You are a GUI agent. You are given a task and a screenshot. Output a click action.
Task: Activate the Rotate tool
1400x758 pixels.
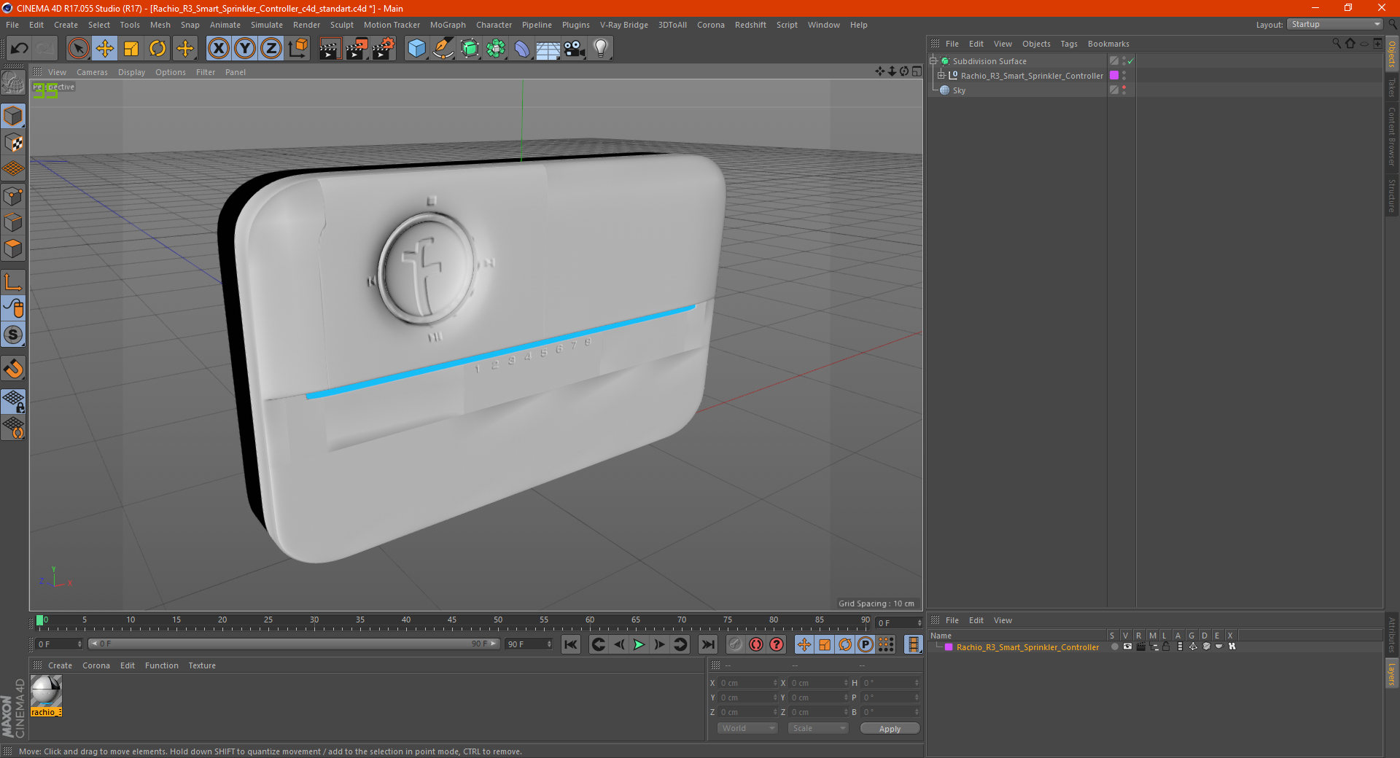157,49
